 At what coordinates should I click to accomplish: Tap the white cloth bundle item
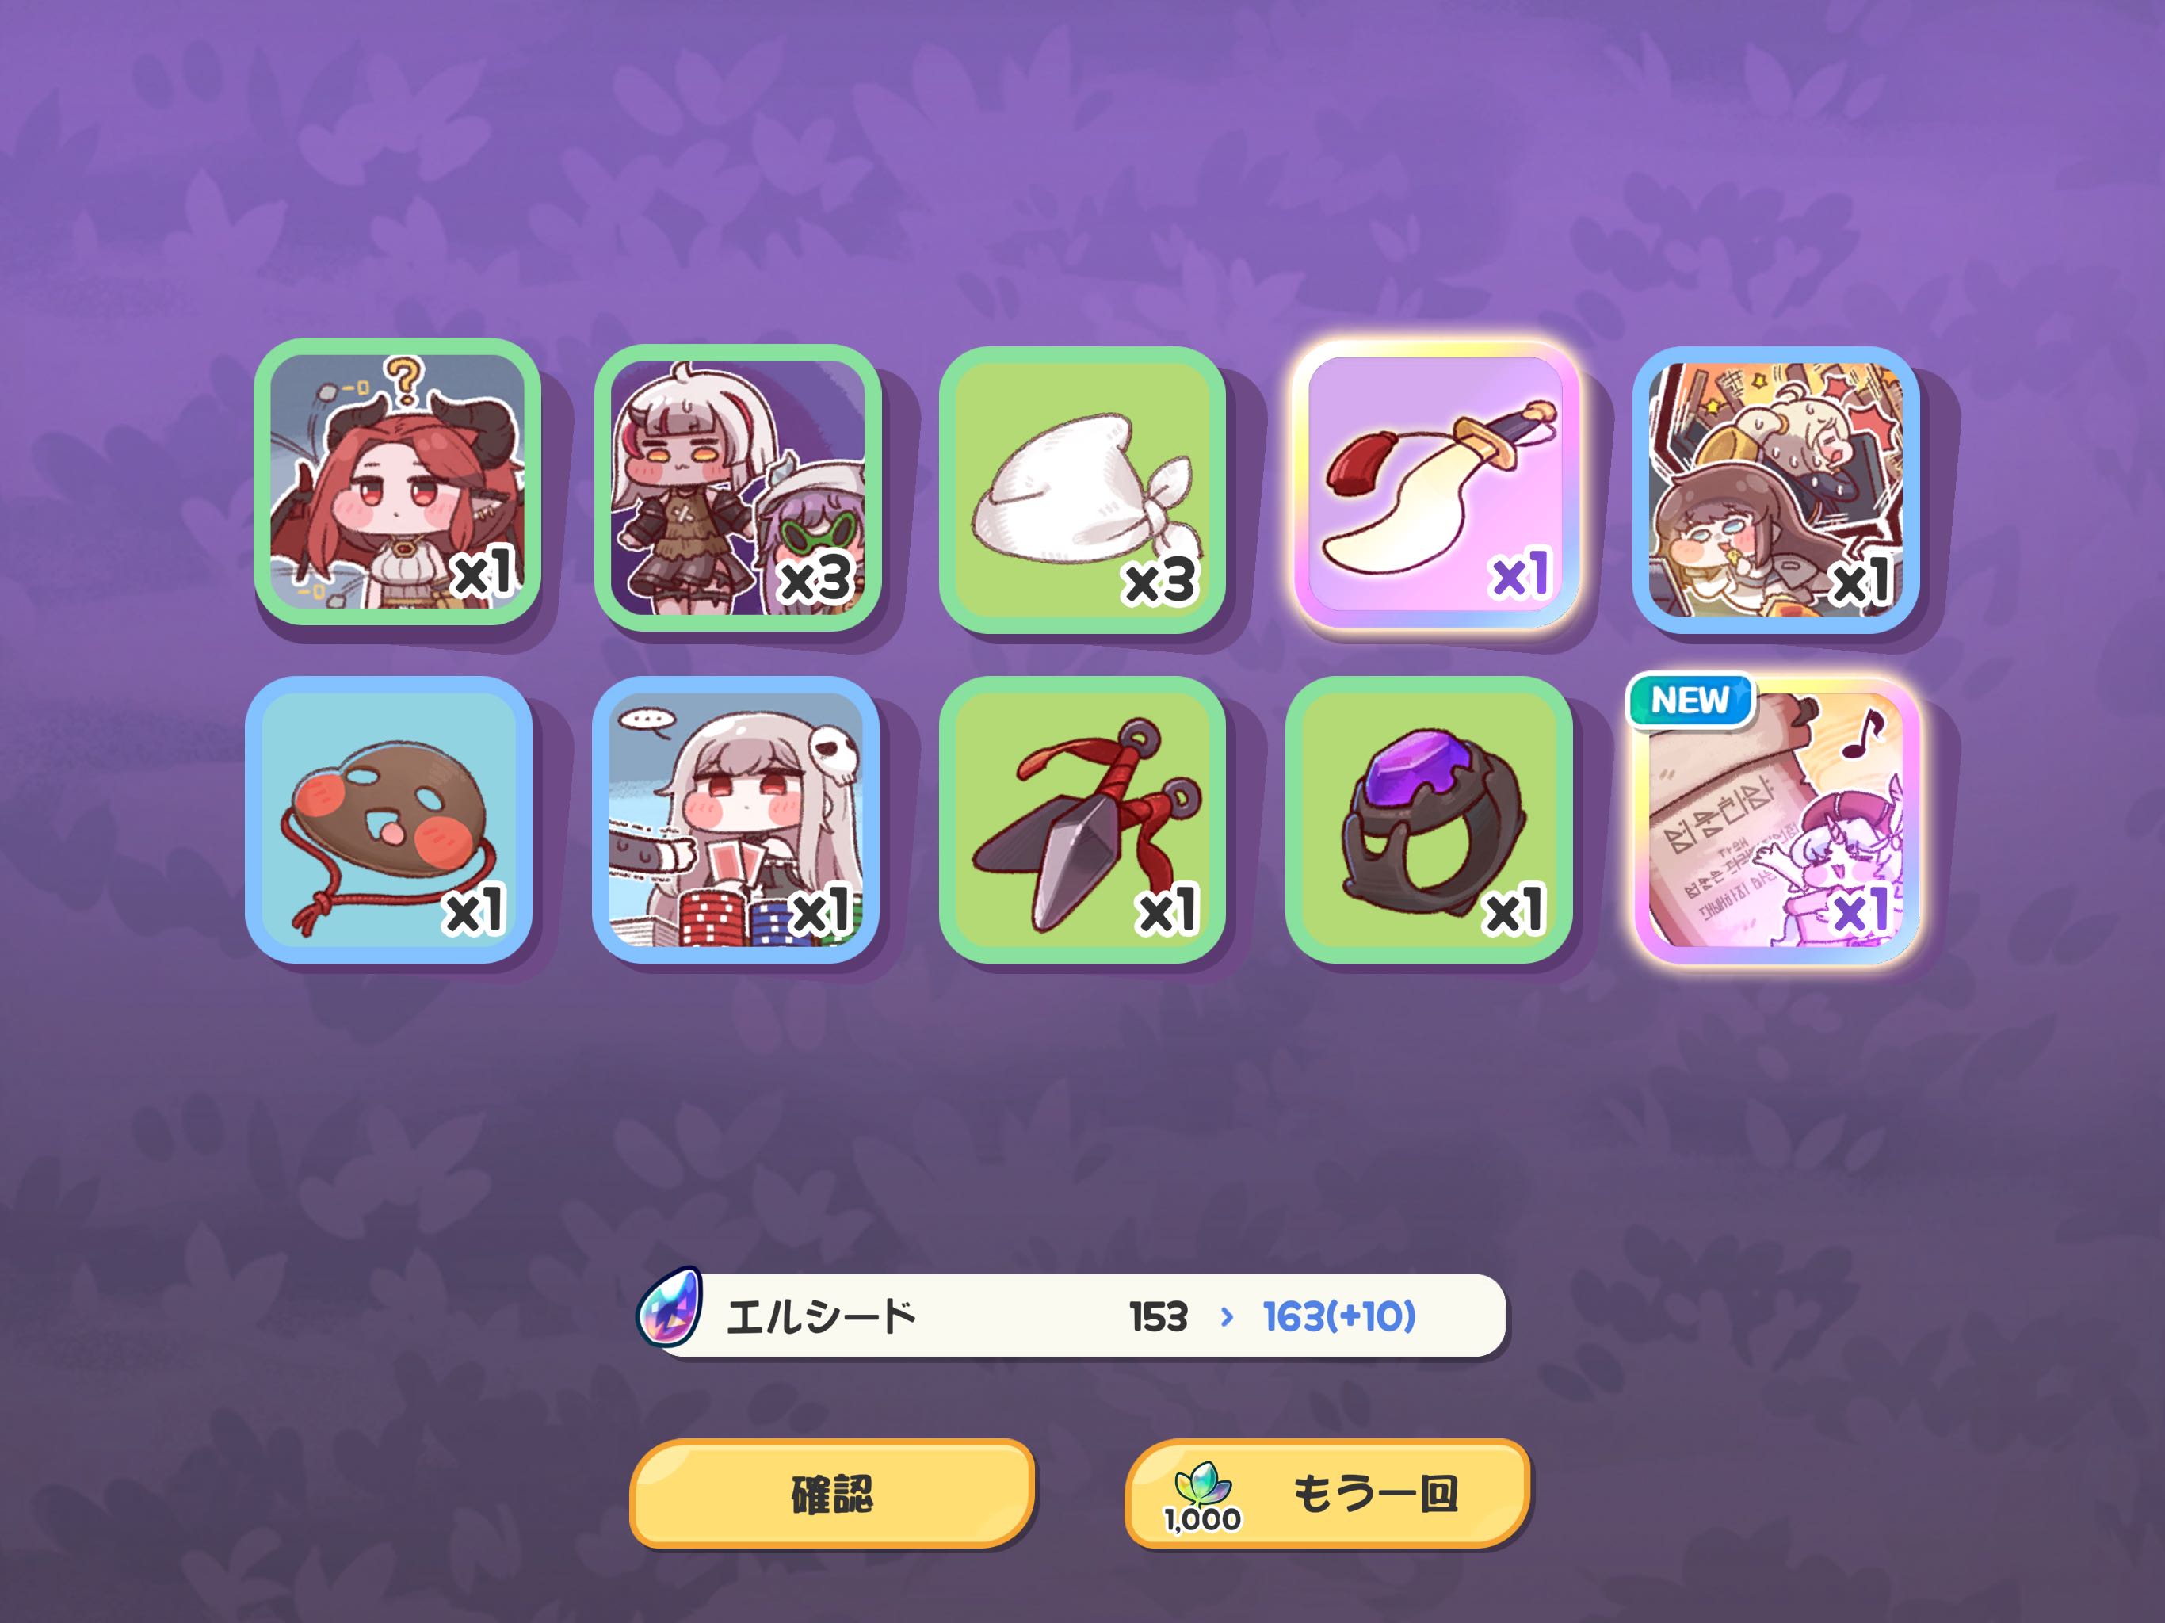pyautogui.click(x=1082, y=490)
